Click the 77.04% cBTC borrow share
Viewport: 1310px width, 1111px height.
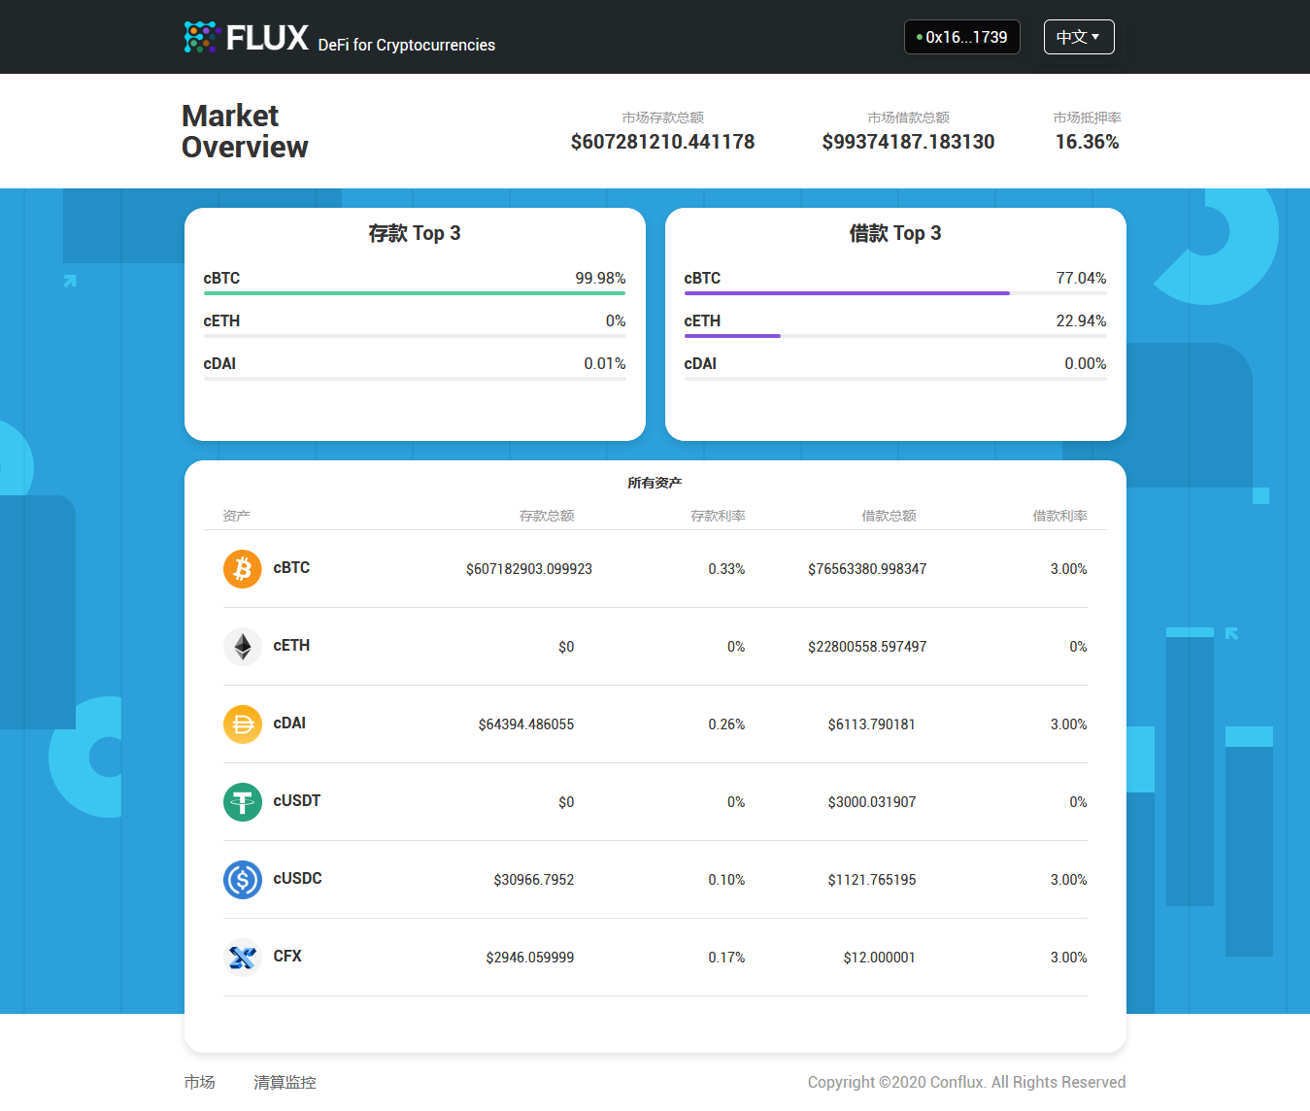tap(1081, 278)
